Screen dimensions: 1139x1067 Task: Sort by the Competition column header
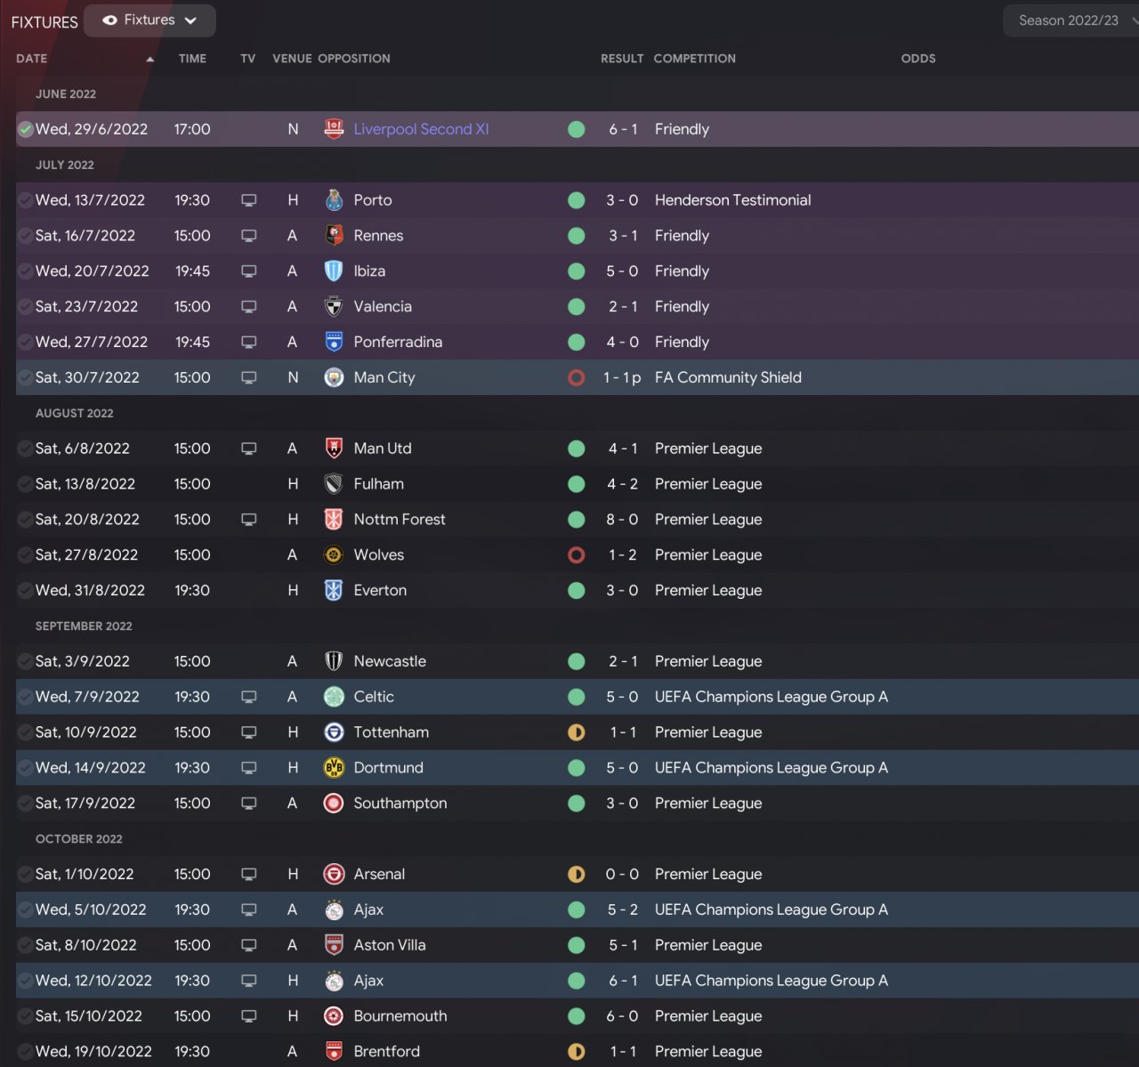click(x=694, y=59)
